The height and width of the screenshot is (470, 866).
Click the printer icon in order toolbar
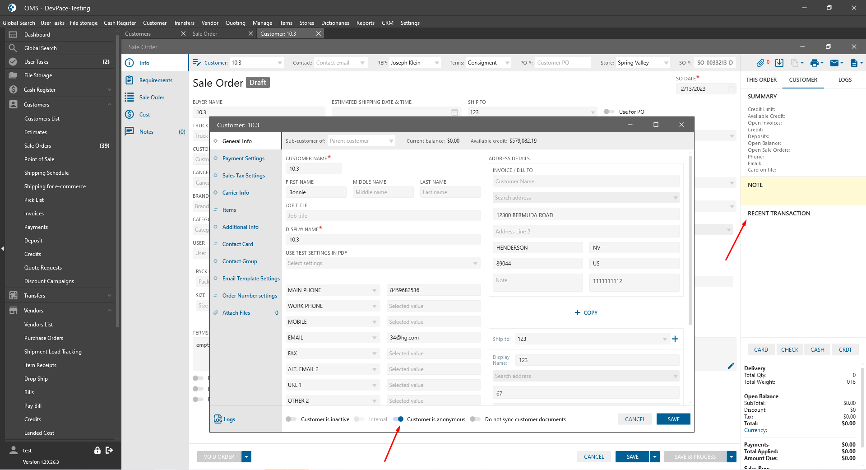(x=814, y=63)
